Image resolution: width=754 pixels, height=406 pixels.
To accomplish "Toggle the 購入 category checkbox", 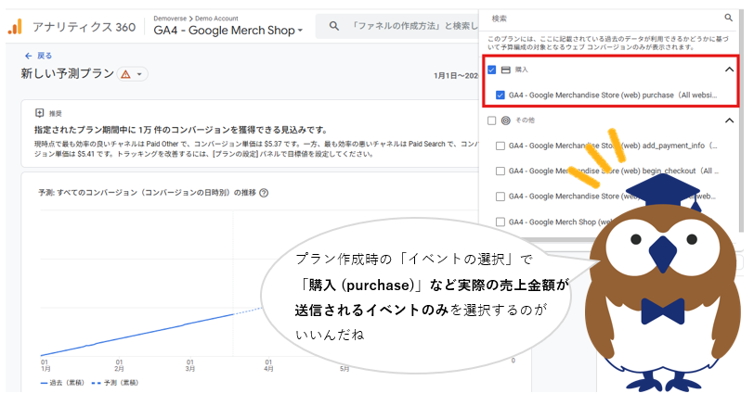I will point(491,70).
